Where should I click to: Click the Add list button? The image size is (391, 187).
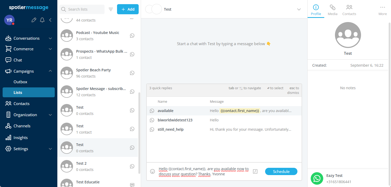[128, 9]
